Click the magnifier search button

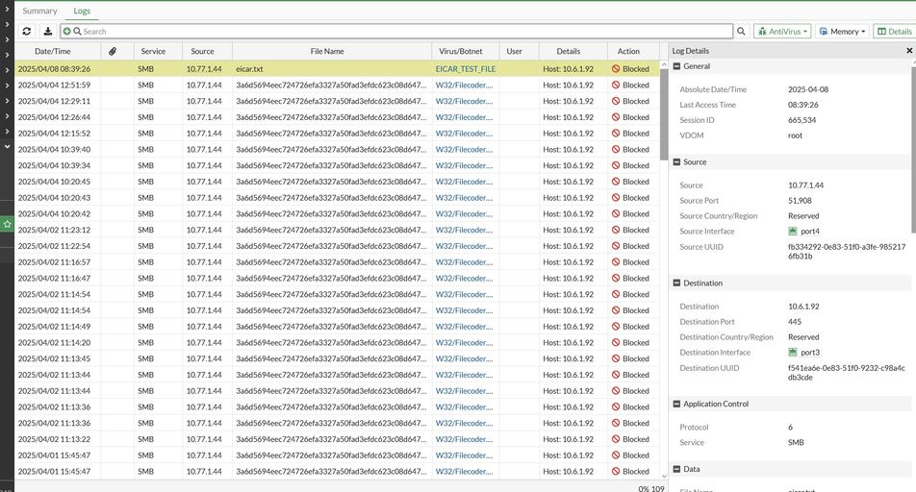click(x=741, y=32)
